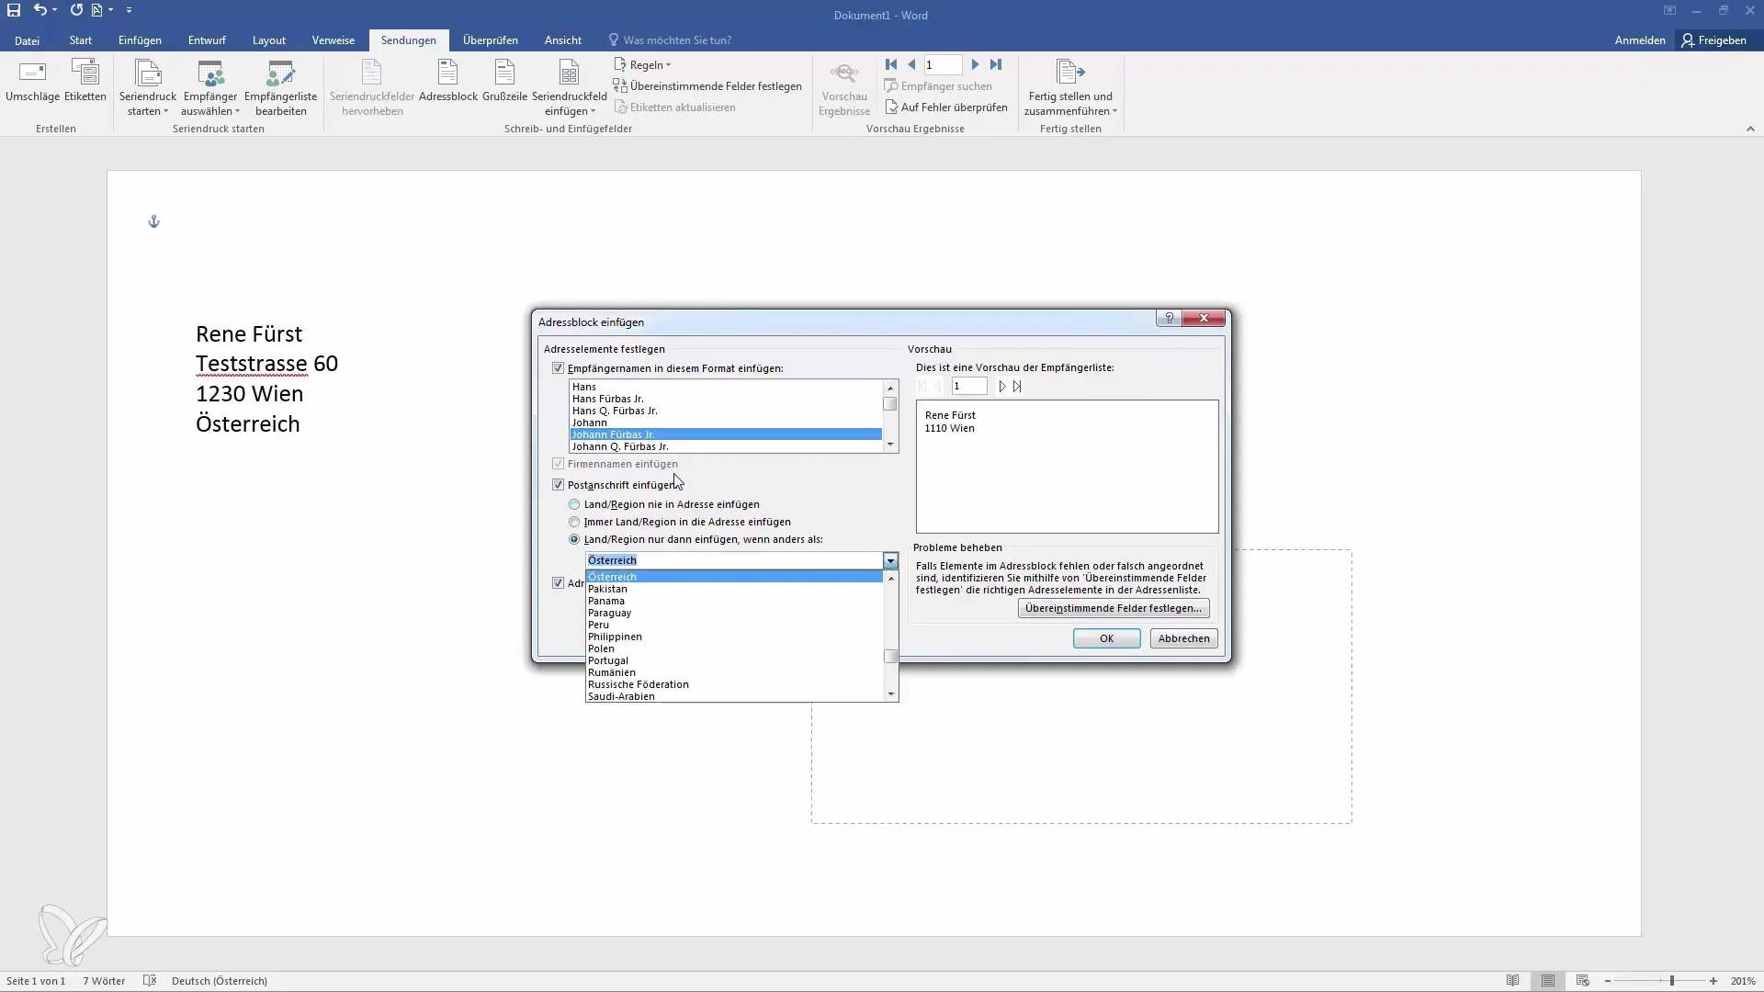
Task: Click the Redo repeat icon
Action: pos(76,10)
